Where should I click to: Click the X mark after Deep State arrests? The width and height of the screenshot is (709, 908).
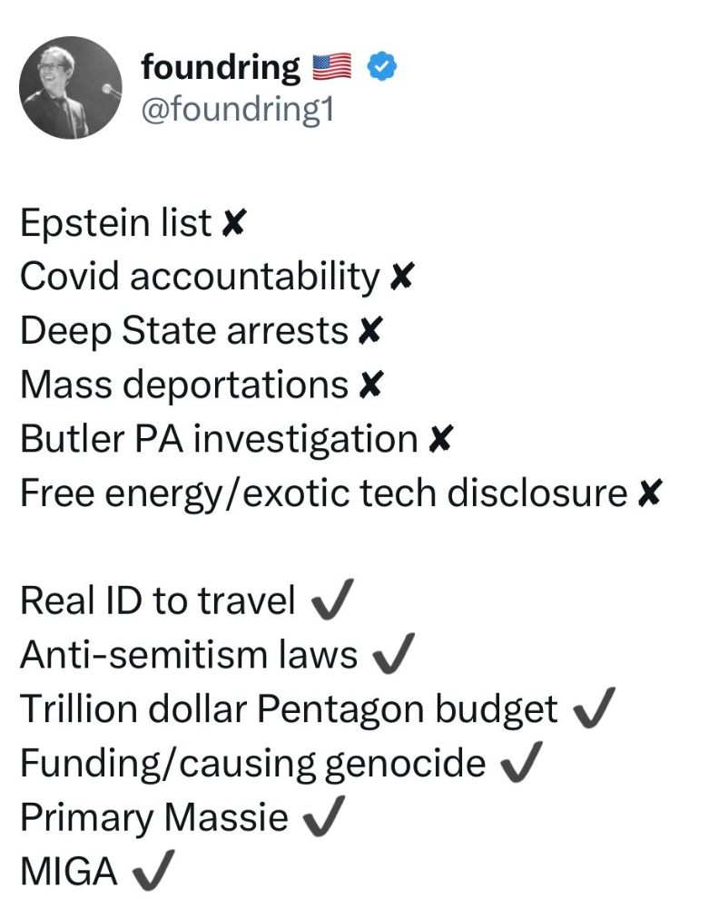pos(369,332)
